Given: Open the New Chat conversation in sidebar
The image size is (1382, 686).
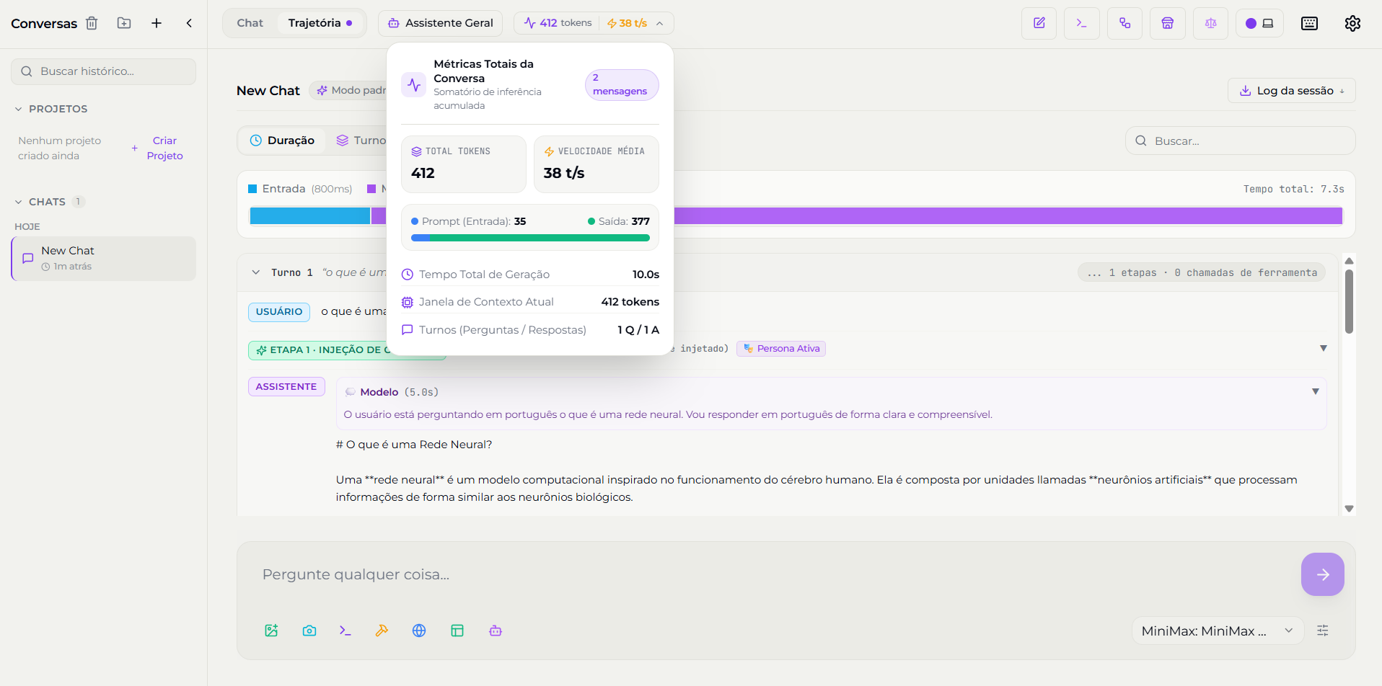Looking at the screenshot, I should [104, 258].
